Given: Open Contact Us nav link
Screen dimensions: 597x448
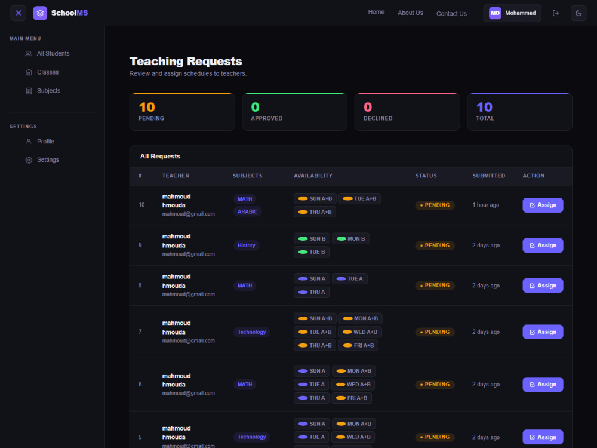Looking at the screenshot, I should (451, 14).
